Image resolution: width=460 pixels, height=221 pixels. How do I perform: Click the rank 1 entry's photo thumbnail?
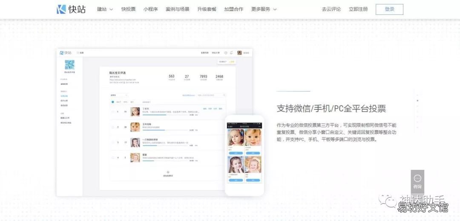coord(135,112)
